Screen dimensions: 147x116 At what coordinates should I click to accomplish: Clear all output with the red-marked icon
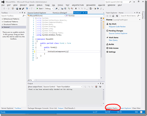96,87
